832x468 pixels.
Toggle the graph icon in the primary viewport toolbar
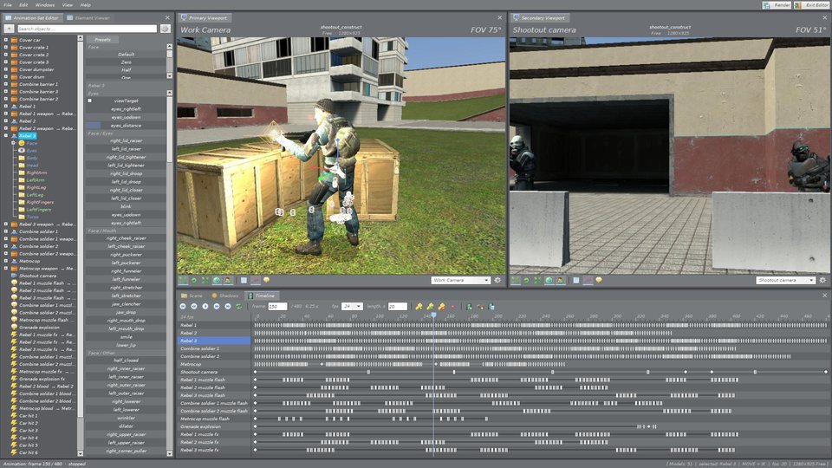(x=255, y=280)
